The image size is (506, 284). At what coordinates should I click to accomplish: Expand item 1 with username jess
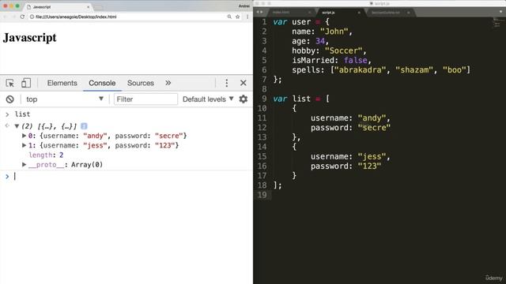tap(24, 145)
